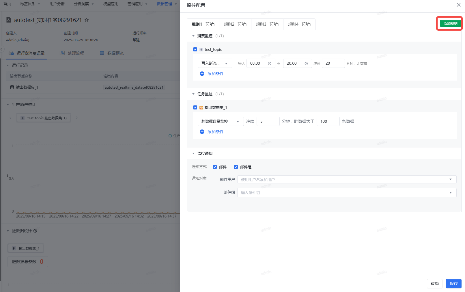Click the green 添加规则 button
Image resolution: width=465 pixels, height=292 pixels.
click(x=450, y=23)
